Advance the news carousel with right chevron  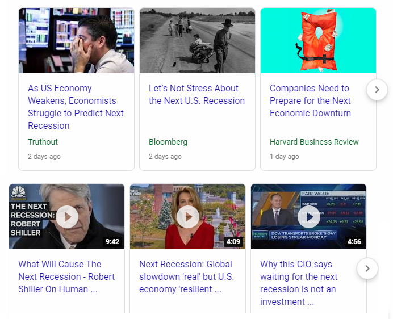(x=377, y=90)
